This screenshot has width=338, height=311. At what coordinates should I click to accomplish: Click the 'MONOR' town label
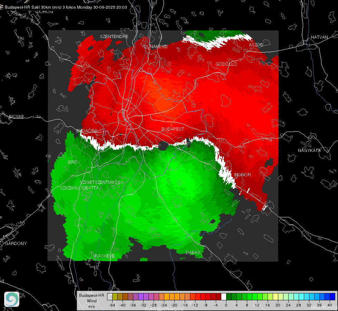[x=243, y=175]
